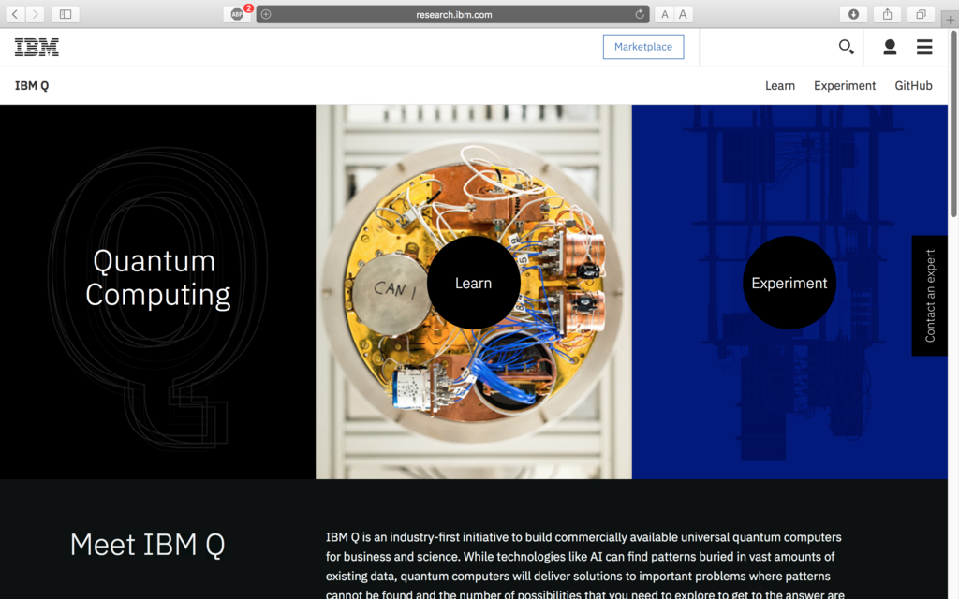This screenshot has height=599, width=959.
Task: Open a new tab with the plus button
Action: [950, 20]
